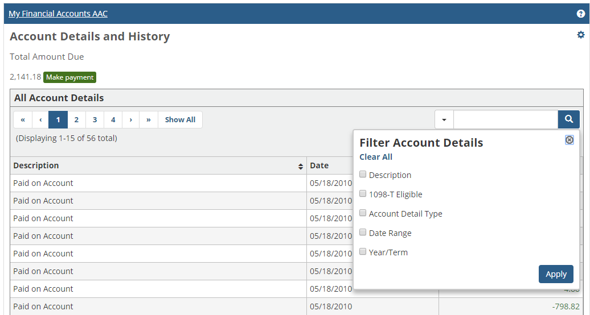
Task: Click into the search text field
Action: 505,120
